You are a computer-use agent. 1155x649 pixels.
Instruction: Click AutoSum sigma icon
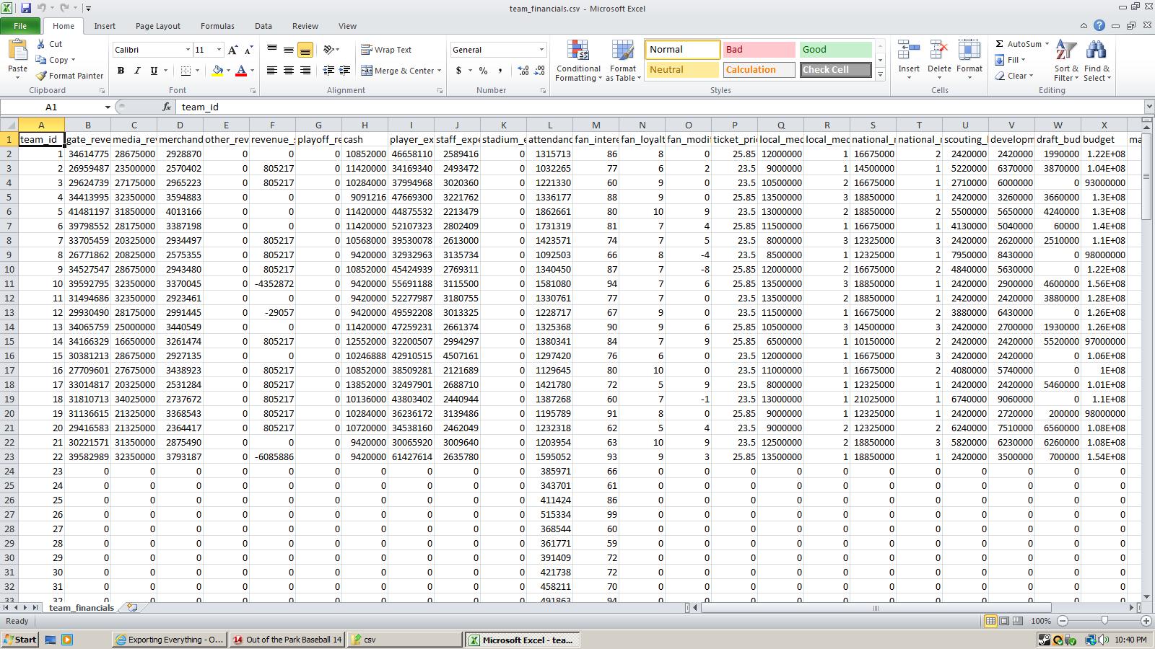pyautogui.click(x=999, y=44)
